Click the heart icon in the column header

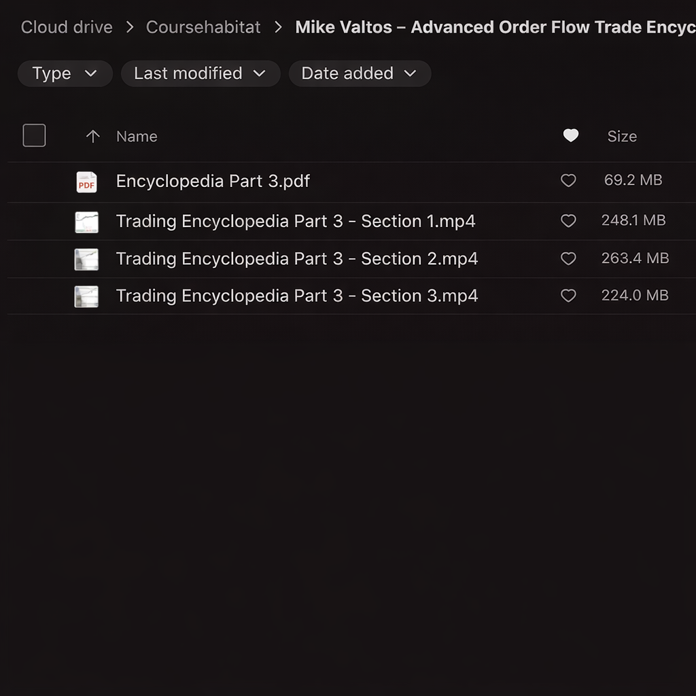pyautogui.click(x=571, y=136)
